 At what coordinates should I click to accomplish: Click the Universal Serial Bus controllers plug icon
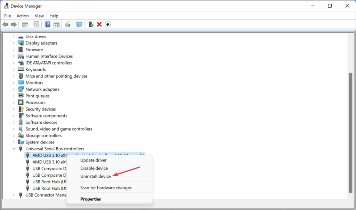pyautogui.click(x=21, y=148)
